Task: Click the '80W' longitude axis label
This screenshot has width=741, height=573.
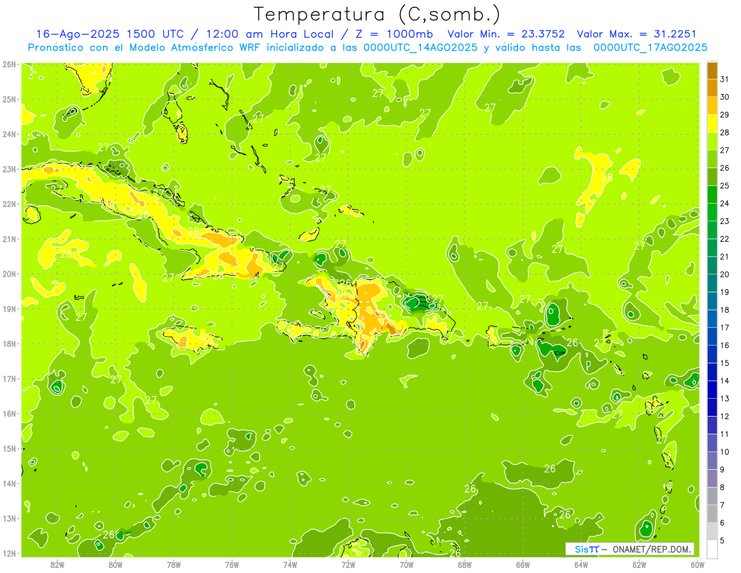Action: (x=115, y=564)
